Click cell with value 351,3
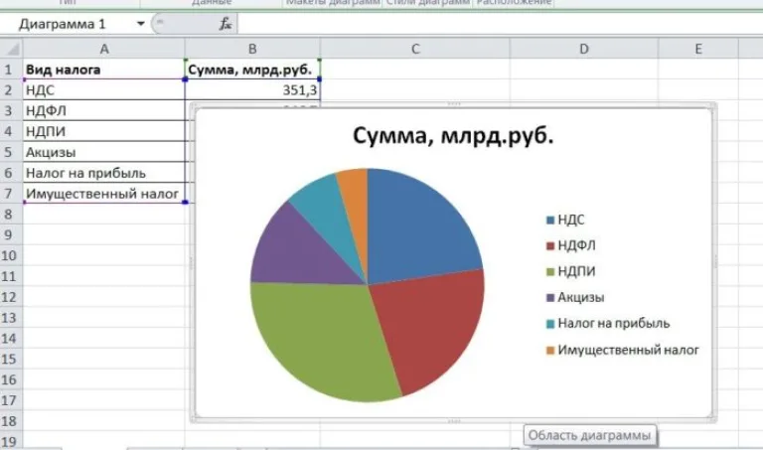 252,90
